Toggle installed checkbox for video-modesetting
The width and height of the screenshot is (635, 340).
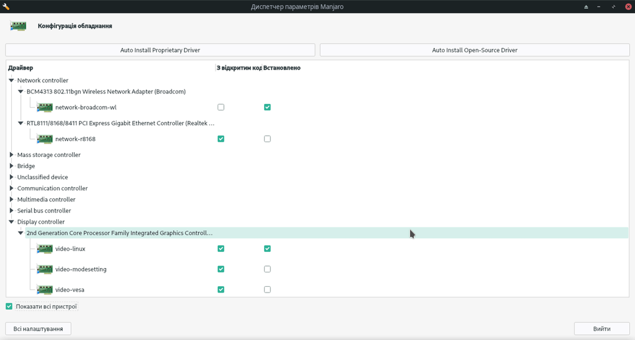(267, 269)
